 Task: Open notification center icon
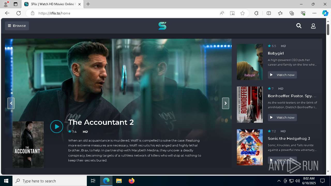coord(322,181)
